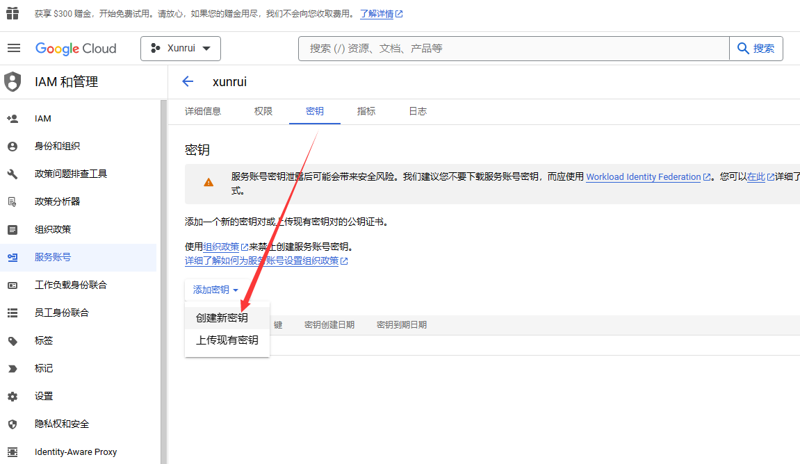
Task: Switch to the 日志 tab
Action: click(x=417, y=111)
